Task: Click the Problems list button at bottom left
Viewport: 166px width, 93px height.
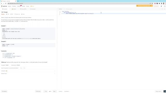Action: tap(4, 91)
